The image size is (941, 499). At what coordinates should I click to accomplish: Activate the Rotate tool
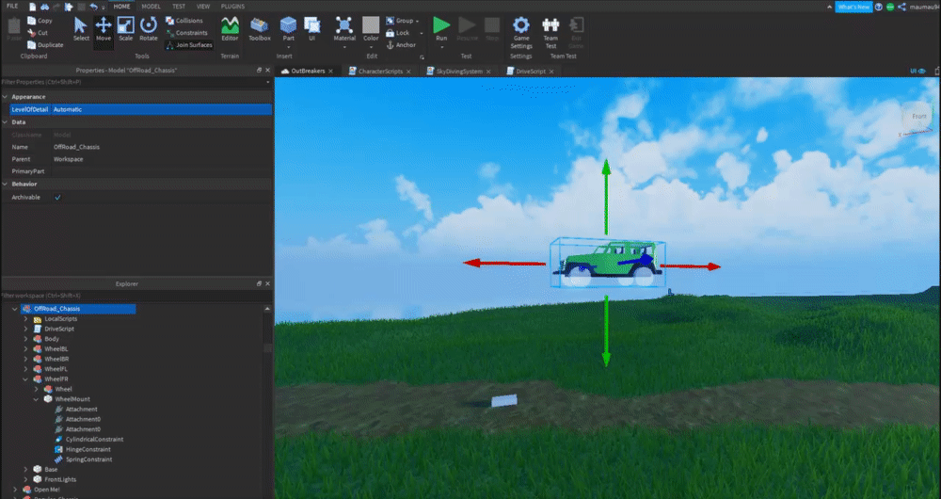[149, 29]
